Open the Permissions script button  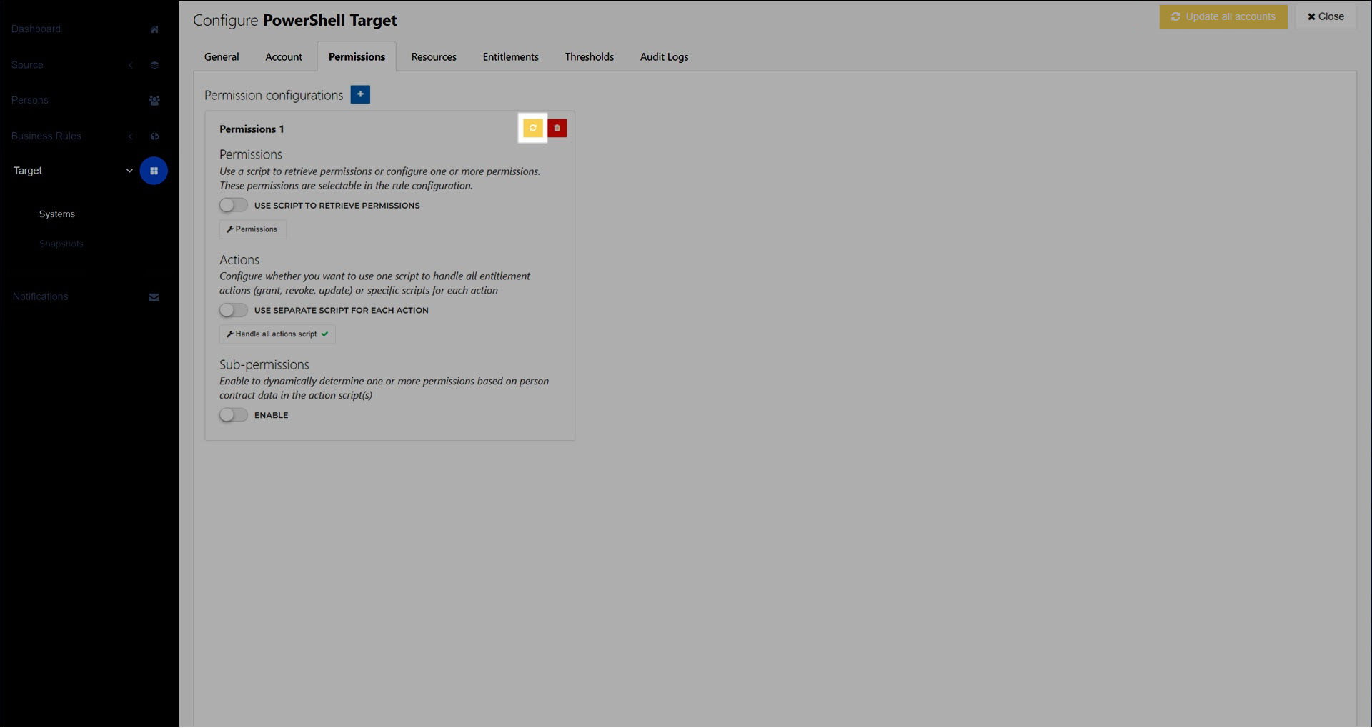coord(252,229)
